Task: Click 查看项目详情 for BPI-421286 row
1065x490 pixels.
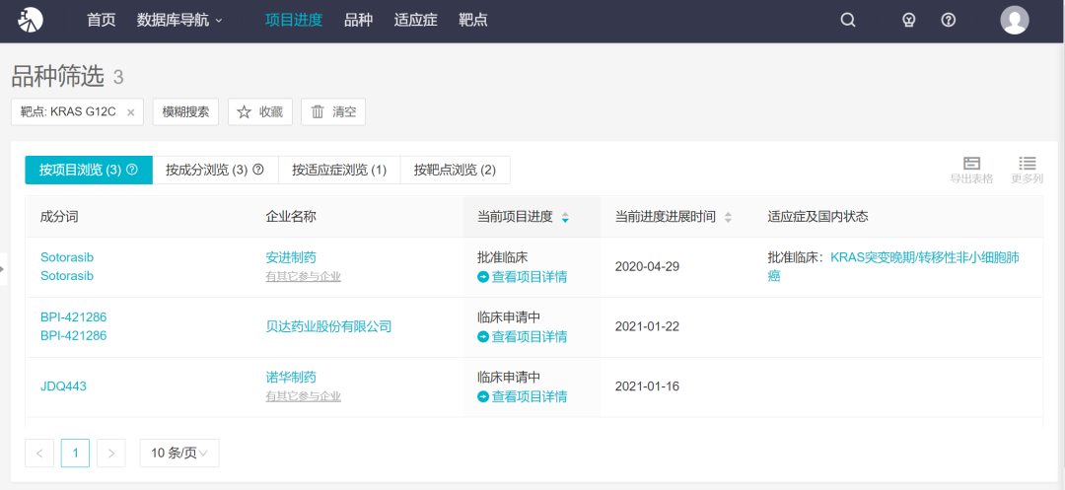Action: 523,336
